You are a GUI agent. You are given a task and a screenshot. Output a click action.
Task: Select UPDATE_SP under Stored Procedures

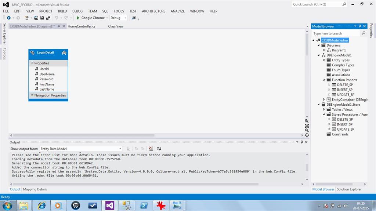coord(346,129)
